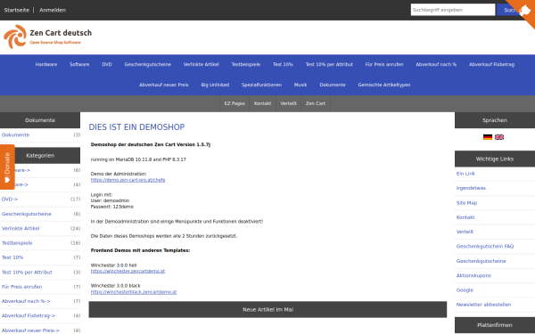Open Musik in the navigation bar

pos(300,85)
